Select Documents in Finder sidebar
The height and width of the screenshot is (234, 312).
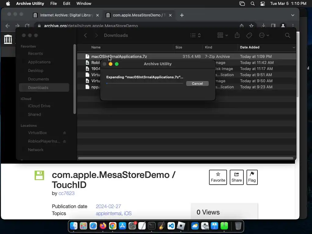pyautogui.click(x=38, y=79)
